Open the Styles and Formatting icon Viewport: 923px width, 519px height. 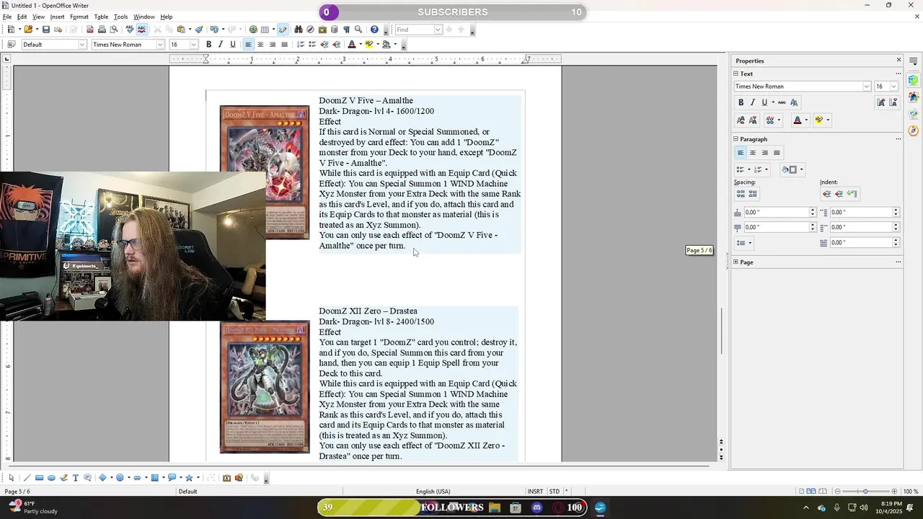[x=11, y=45]
